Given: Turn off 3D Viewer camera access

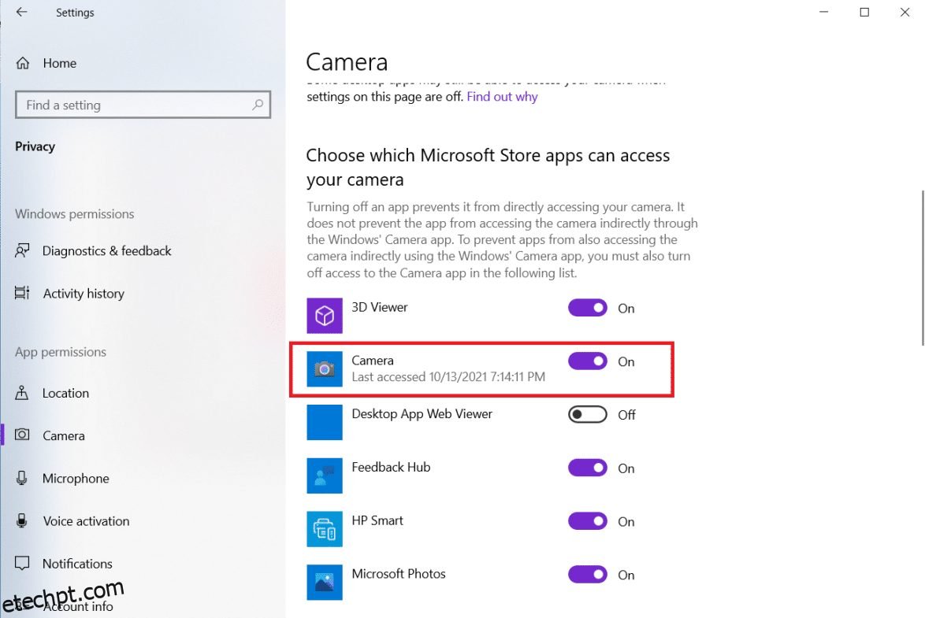Looking at the screenshot, I should pyautogui.click(x=588, y=308).
